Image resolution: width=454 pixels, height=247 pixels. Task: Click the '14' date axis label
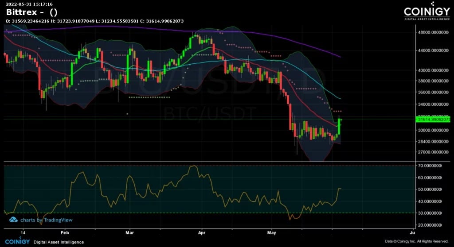coord(23,232)
